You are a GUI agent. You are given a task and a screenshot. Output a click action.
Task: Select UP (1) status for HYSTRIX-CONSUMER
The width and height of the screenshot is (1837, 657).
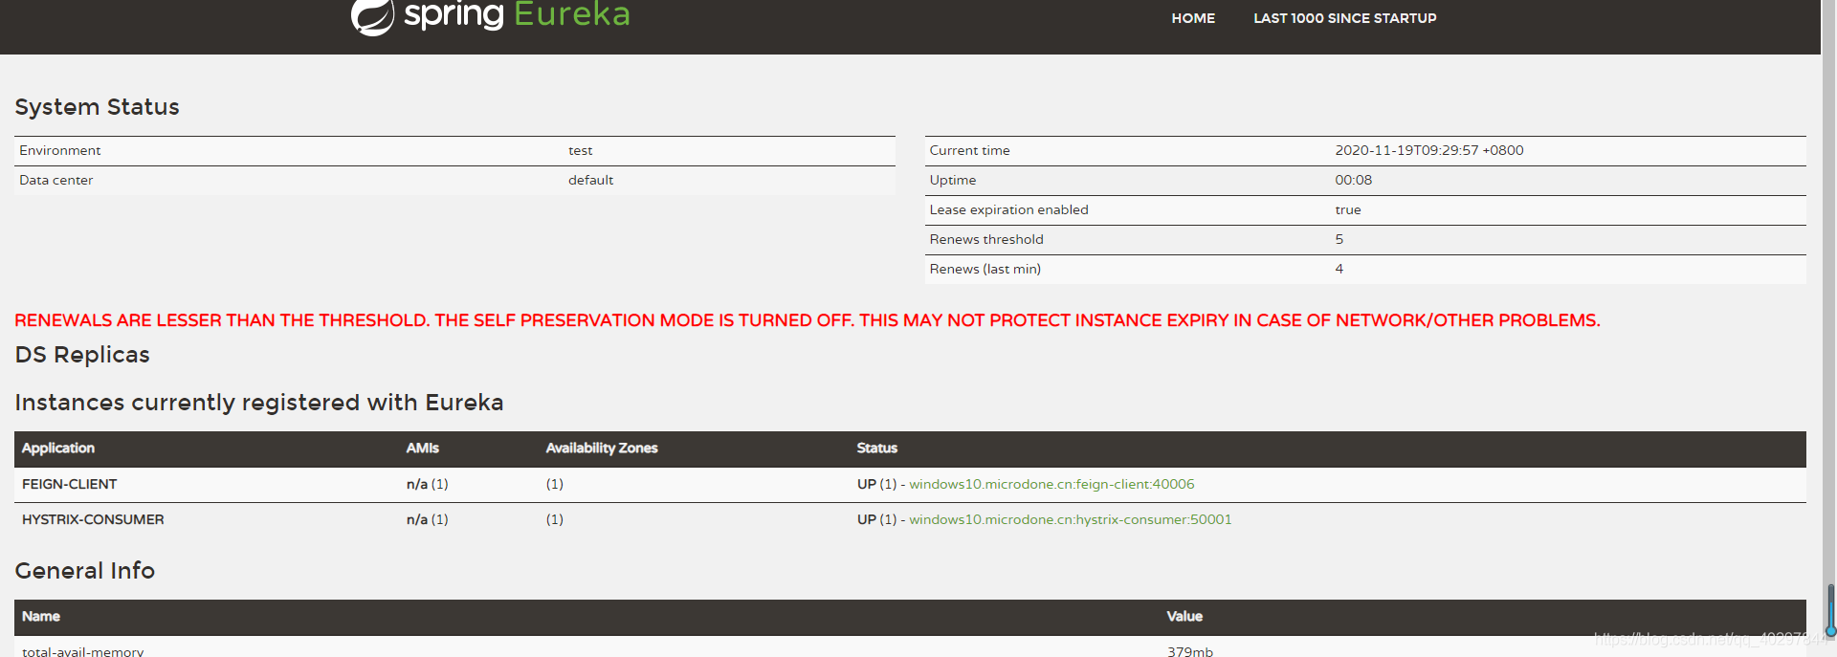coord(876,519)
